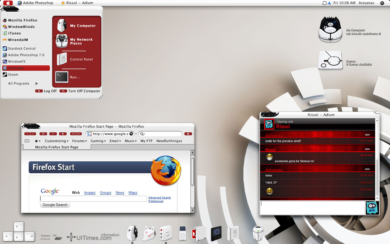
Task: Open the Needfulthingzs bookmark
Action: pyautogui.click(x=169, y=141)
